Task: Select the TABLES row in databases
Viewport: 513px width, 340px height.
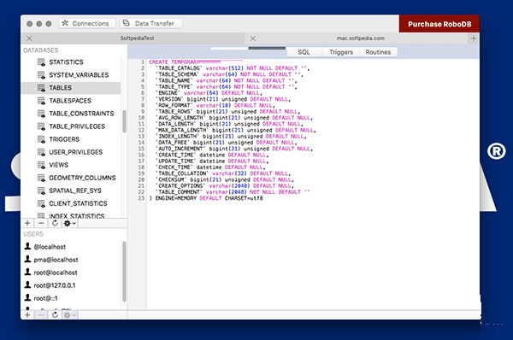Action: click(71, 88)
